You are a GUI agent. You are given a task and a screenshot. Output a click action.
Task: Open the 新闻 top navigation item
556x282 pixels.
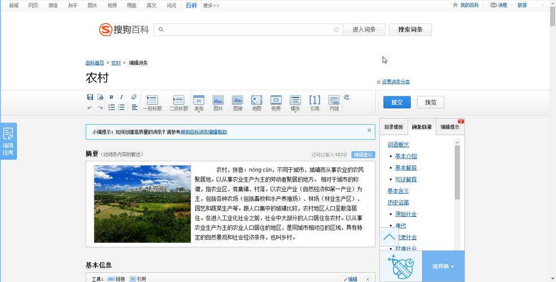pos(14,5)
